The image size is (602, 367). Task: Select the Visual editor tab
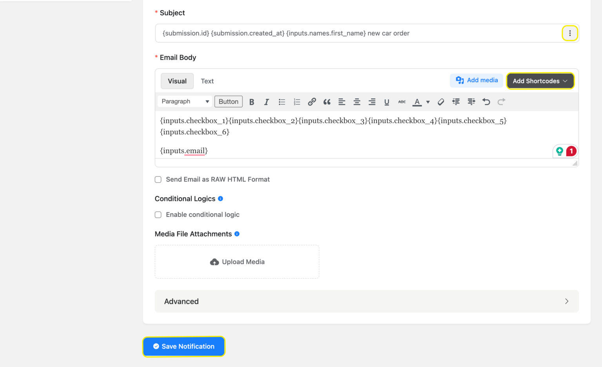(177, 81)
